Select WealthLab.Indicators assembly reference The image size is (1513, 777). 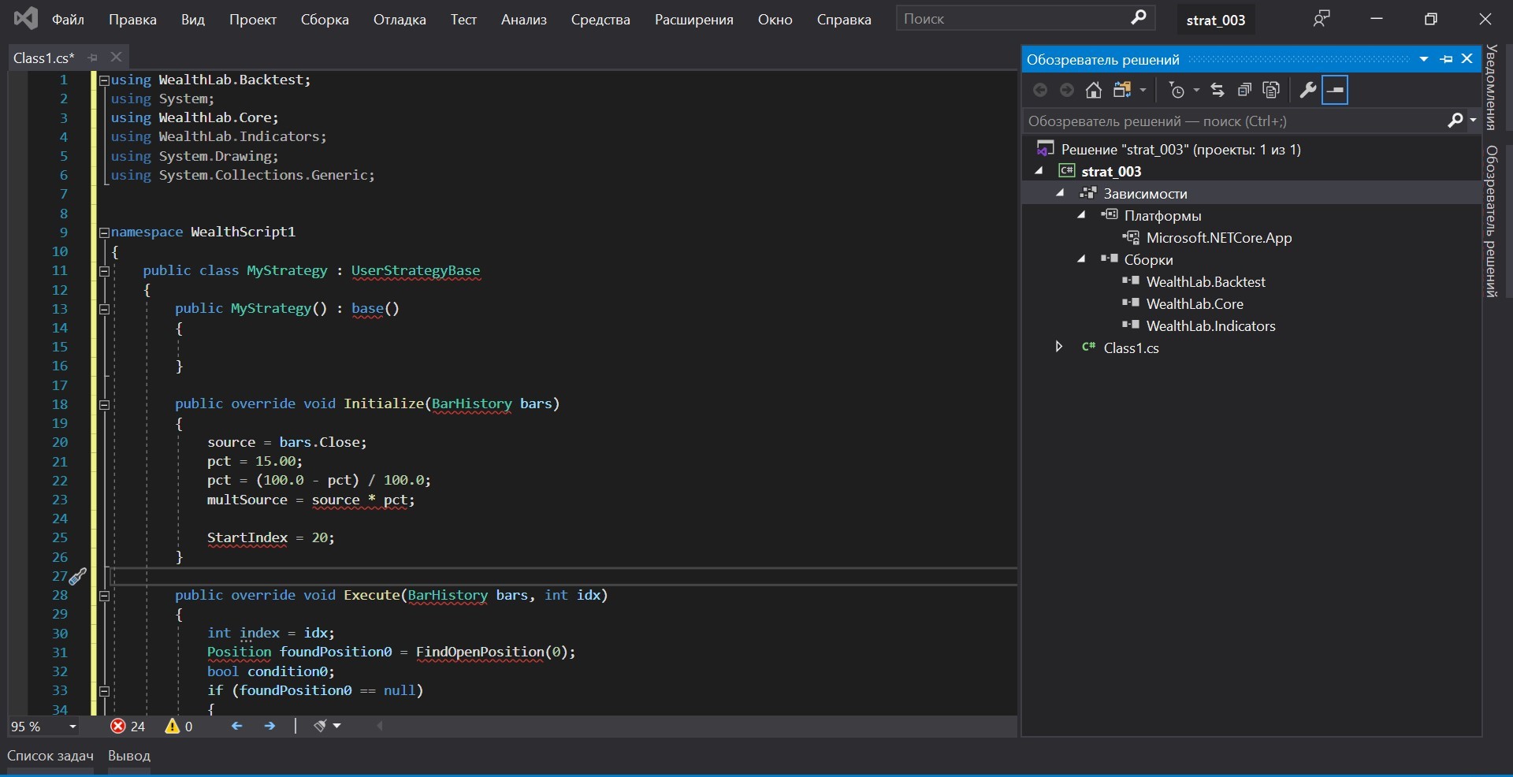1210,326
